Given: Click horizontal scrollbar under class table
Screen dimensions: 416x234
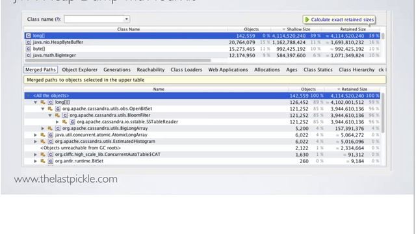Looking at the screenshot, I should 118,60.
